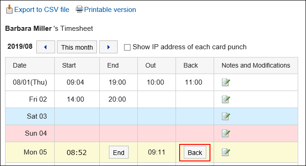Select the 08/01(Thu) date cell

30,82
